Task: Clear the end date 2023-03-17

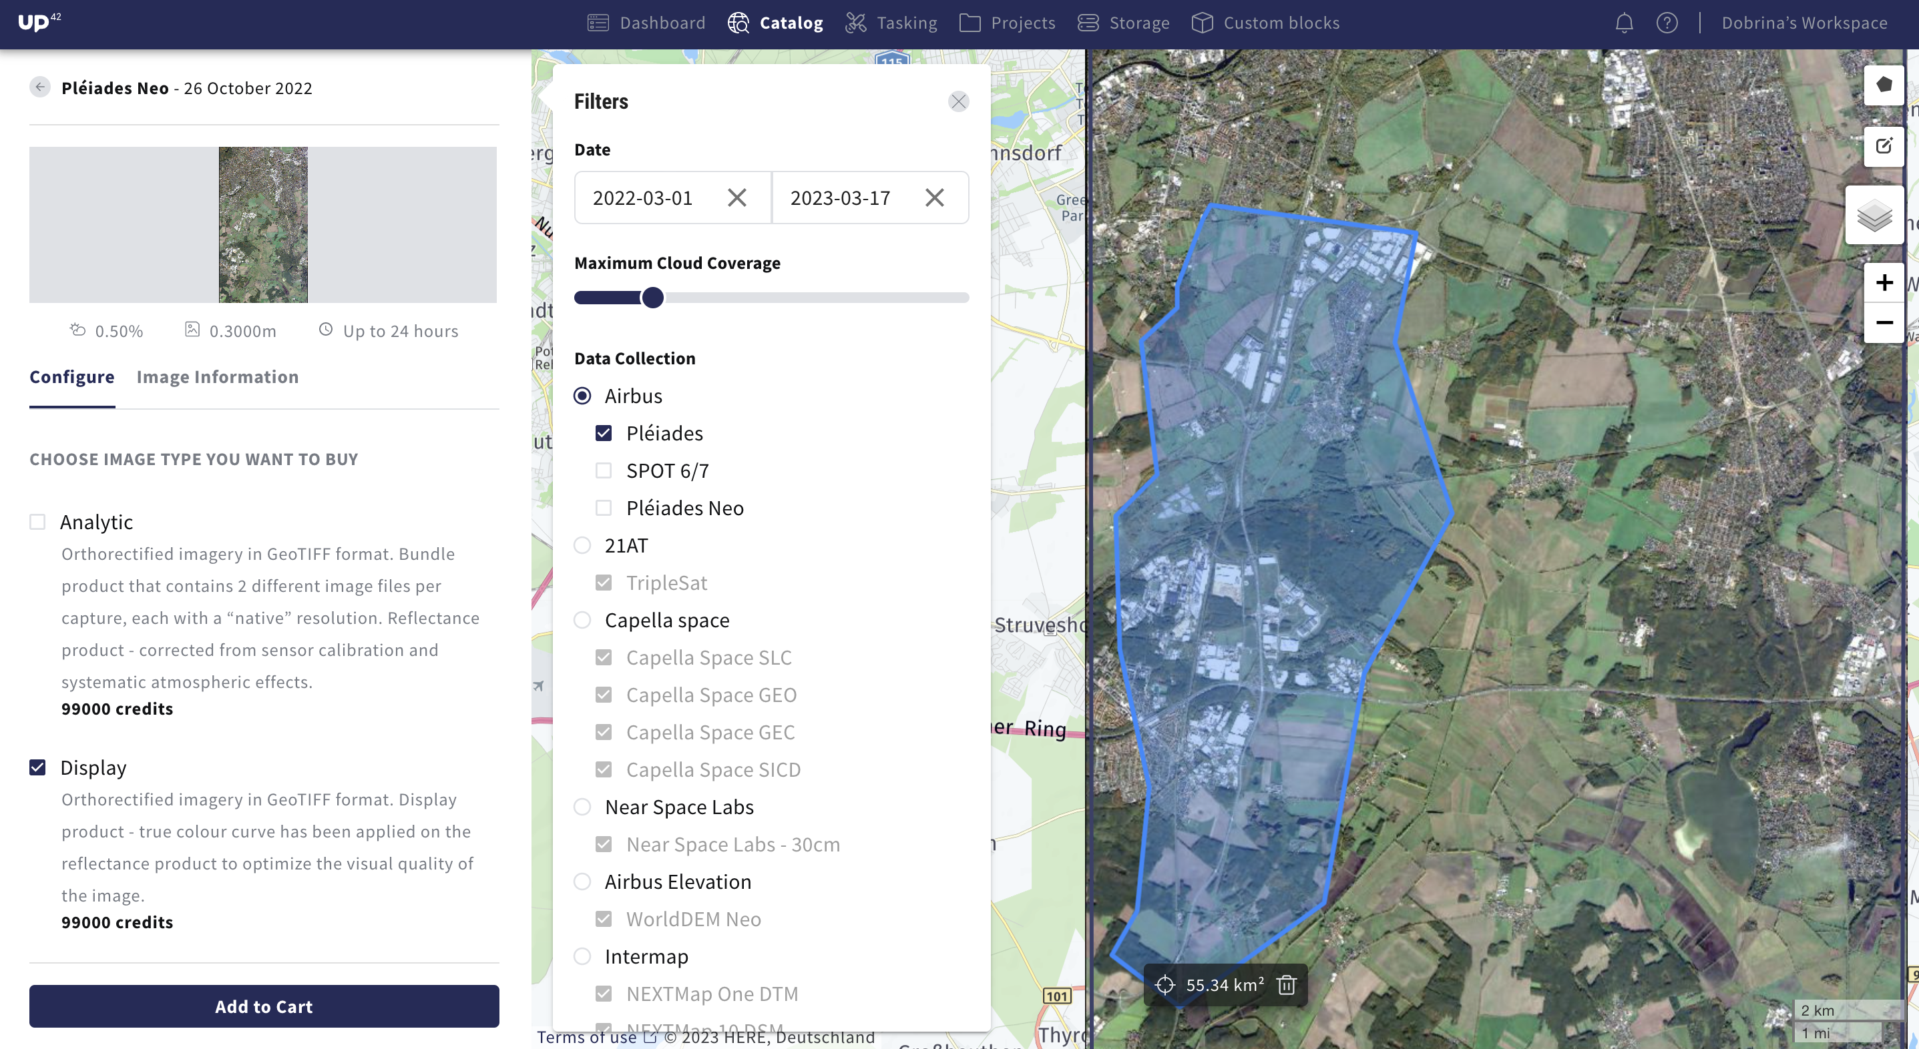Action: 934,198
